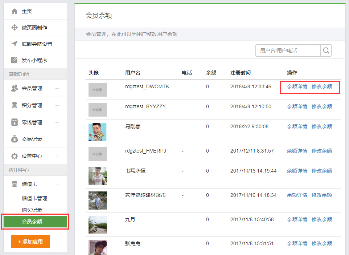Focus the 用户名/用户电话 search field
349x255 pixels.
pyautogui.click(x=288, y=50)
